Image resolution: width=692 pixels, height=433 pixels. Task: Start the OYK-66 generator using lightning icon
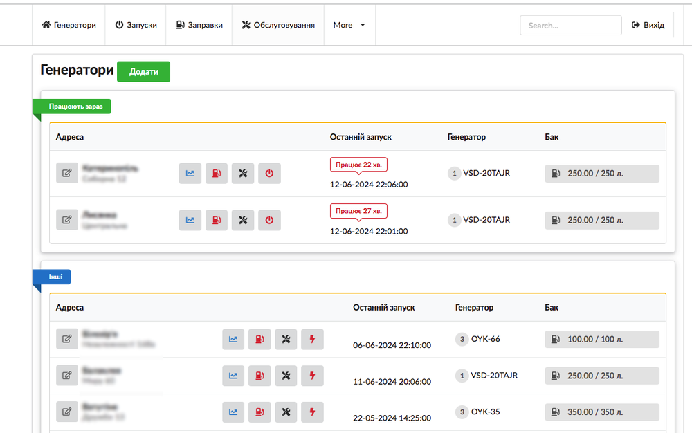coord(312,340)
